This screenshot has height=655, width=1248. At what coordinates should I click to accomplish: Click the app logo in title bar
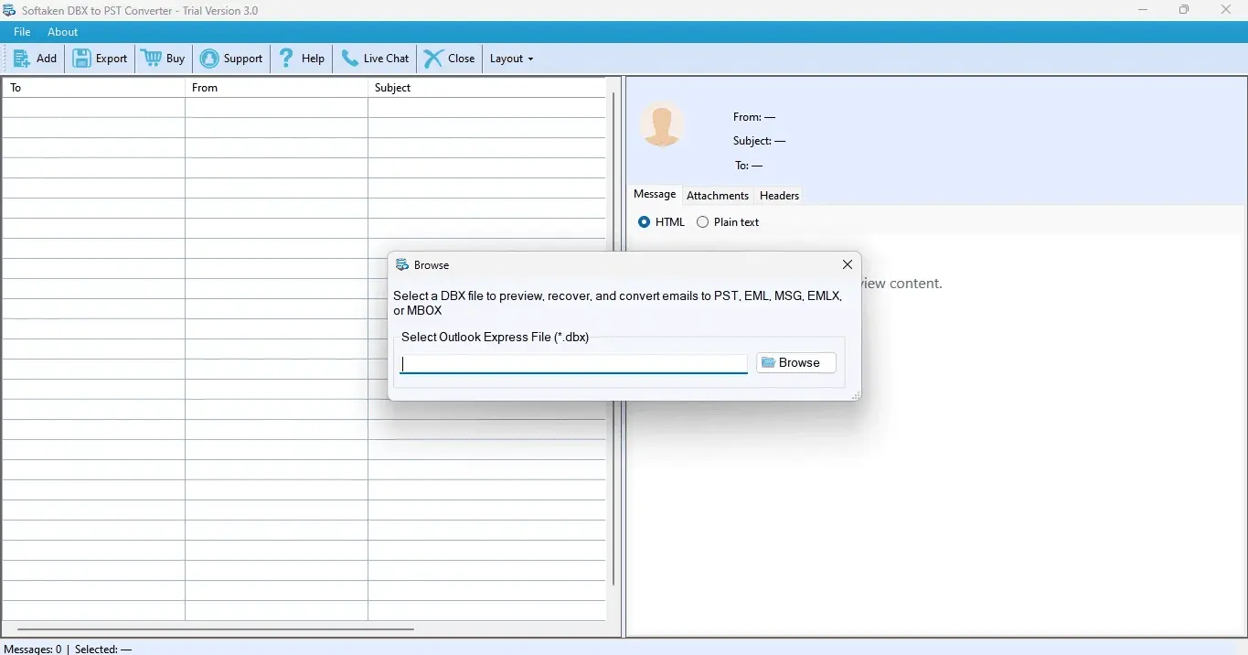click(9, 10)
